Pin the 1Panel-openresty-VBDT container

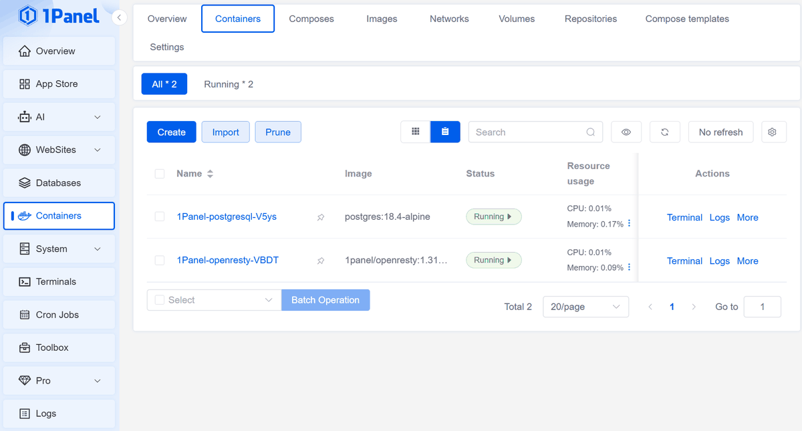coord(321,261)
